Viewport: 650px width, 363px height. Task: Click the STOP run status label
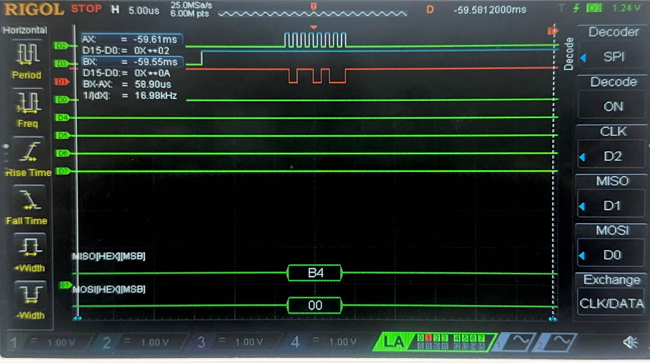click(x=86, y=9)
